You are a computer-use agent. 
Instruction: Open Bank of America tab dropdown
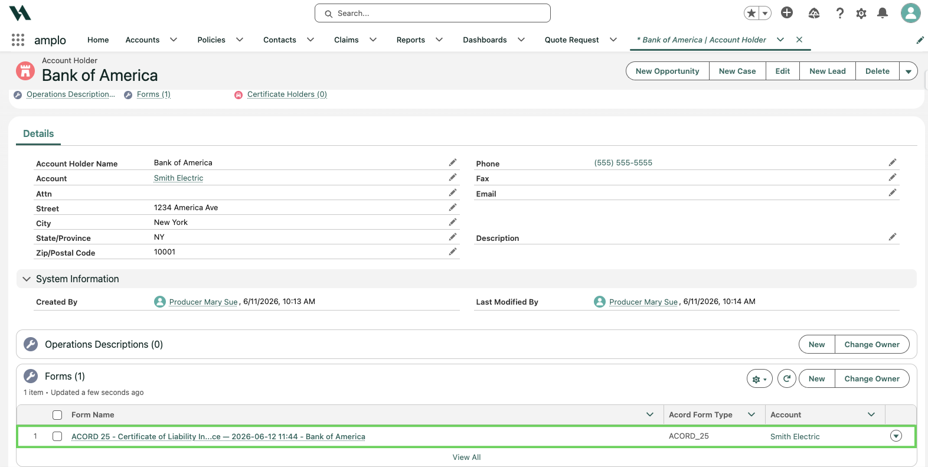click(780, 40)
